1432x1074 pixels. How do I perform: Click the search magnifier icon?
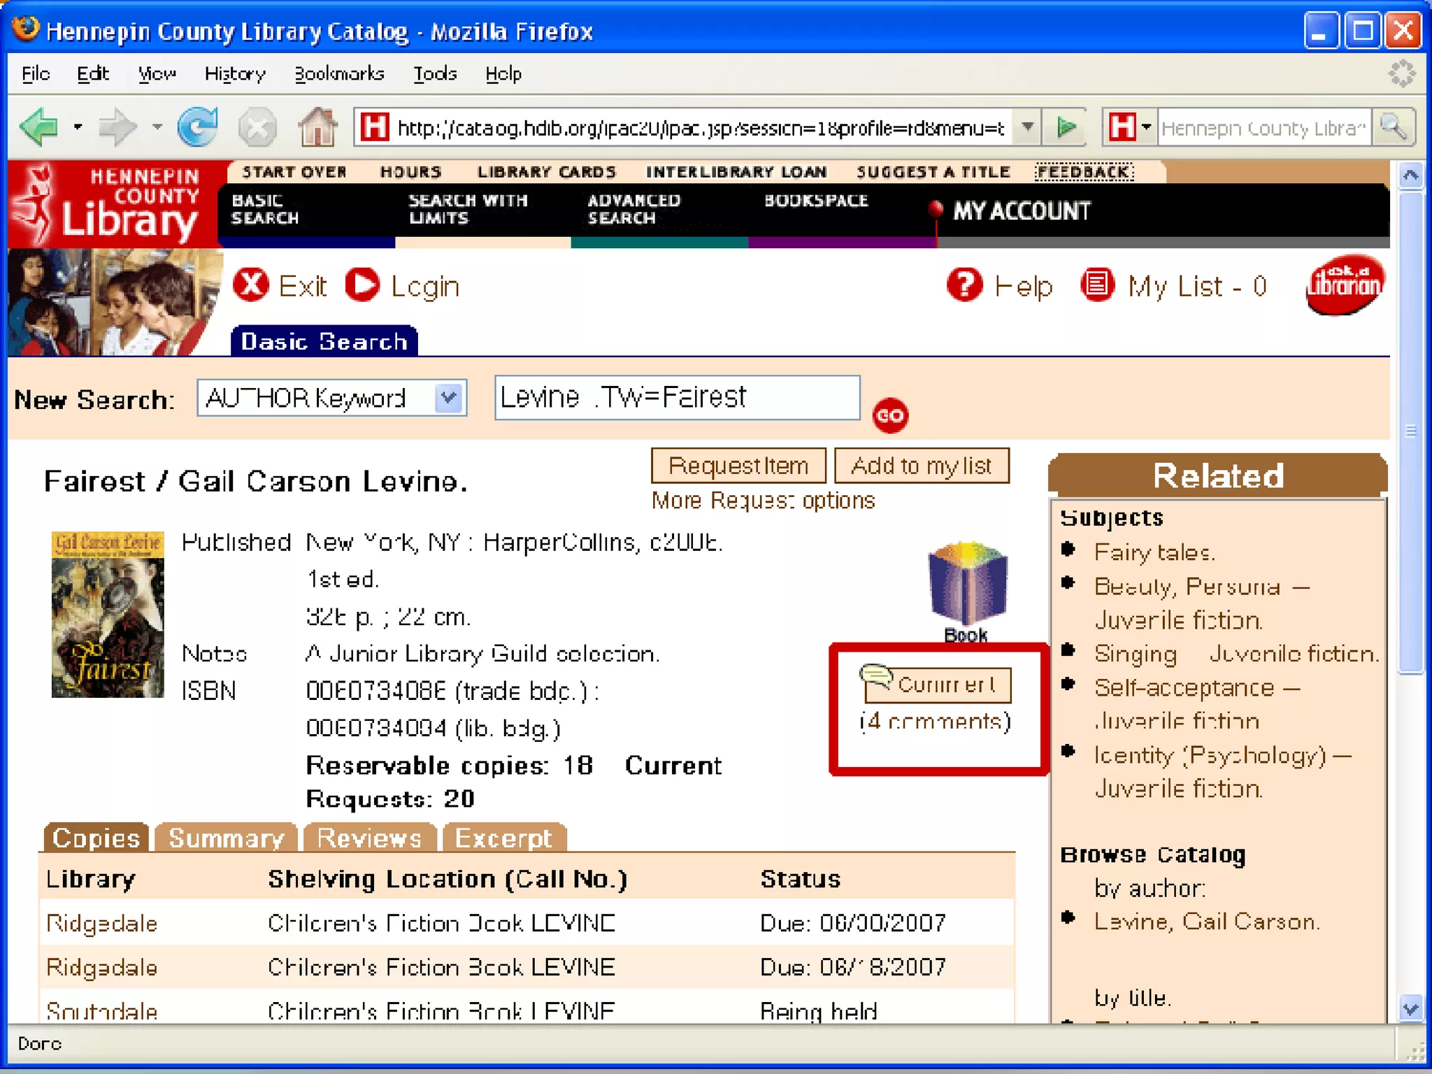1394,127
